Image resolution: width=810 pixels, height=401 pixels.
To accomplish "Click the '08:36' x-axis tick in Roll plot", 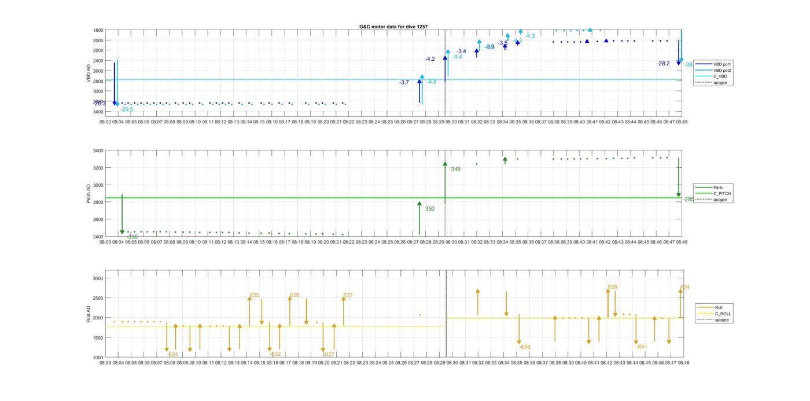I will click(529, 363).
